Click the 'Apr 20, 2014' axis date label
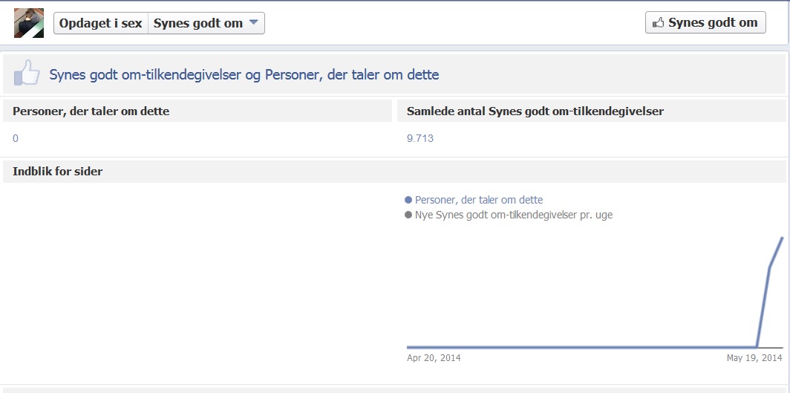The height and width of the screenshot is (393, 790). [434, 358]
